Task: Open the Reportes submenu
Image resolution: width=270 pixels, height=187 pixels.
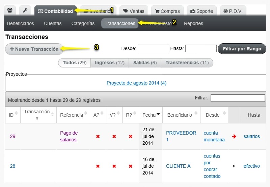Action: click(x=193, y=23)
